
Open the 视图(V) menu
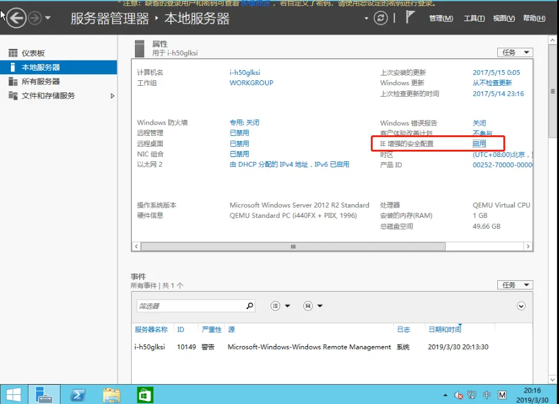[503, 19]
